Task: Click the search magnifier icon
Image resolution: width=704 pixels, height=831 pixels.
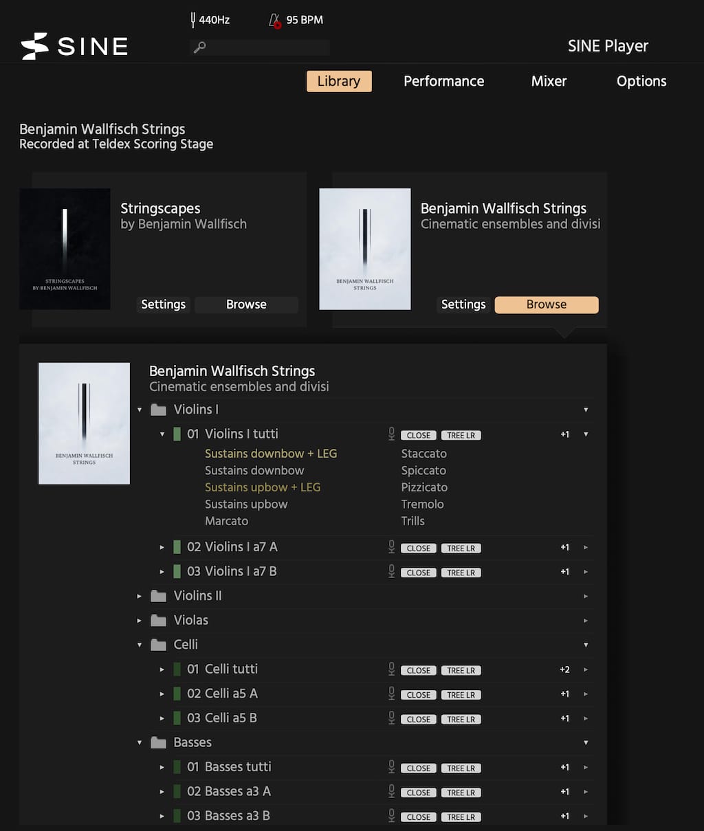Action: pos(199,47)
